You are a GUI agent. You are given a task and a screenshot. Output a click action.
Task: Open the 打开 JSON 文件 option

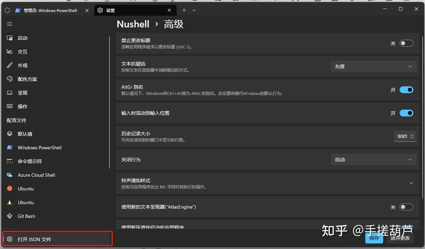(34, 240)
